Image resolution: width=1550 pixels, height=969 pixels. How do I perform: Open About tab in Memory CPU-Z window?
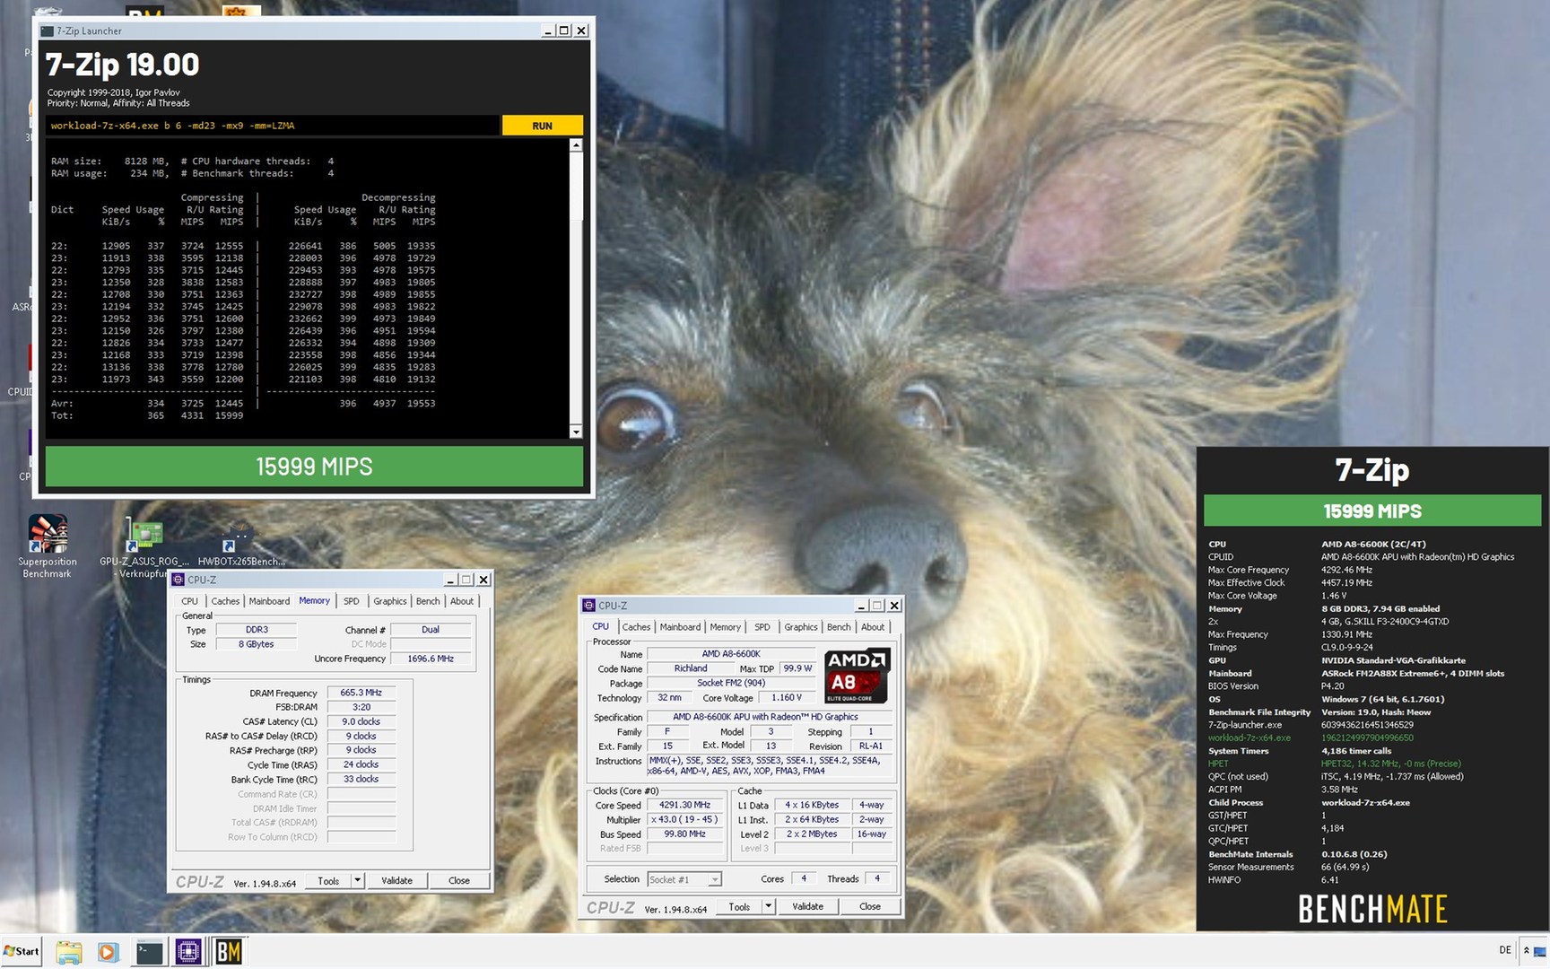click(x=462, y=601)
